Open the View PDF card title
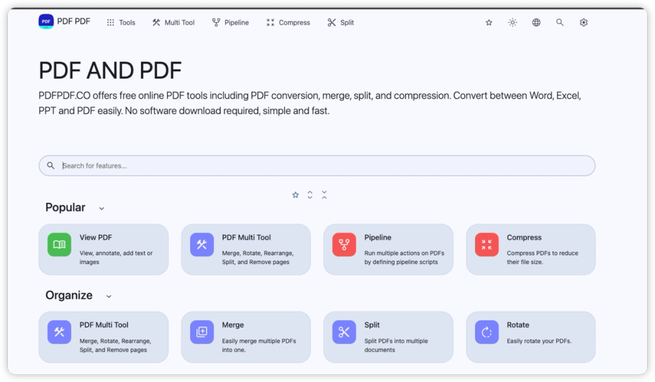The image size is (655, 382). click(x=96, y=237)
